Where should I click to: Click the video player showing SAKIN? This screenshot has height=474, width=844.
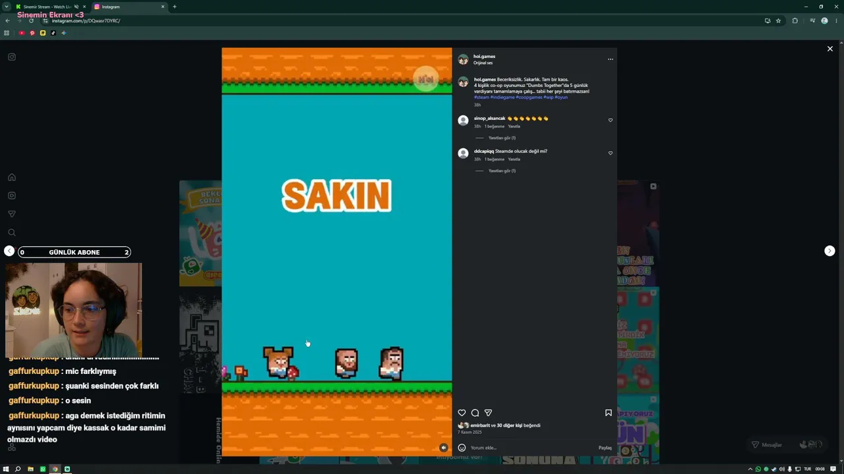[x=337, y=251]
